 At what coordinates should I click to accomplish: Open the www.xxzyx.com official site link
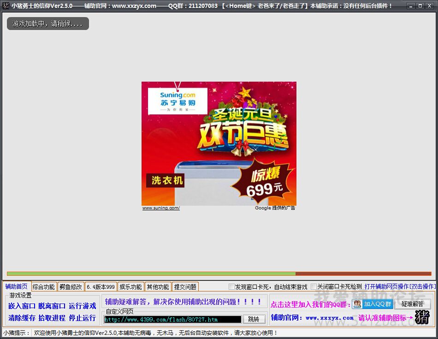pos(329,318)
